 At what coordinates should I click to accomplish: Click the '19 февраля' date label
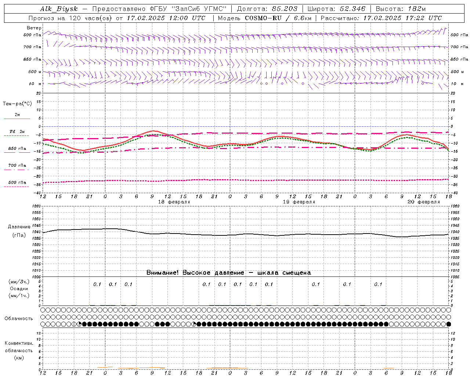pyautogui.click(x=299, y=202)
